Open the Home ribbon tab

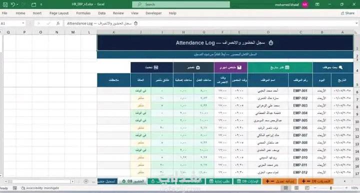tap(20, 13)
